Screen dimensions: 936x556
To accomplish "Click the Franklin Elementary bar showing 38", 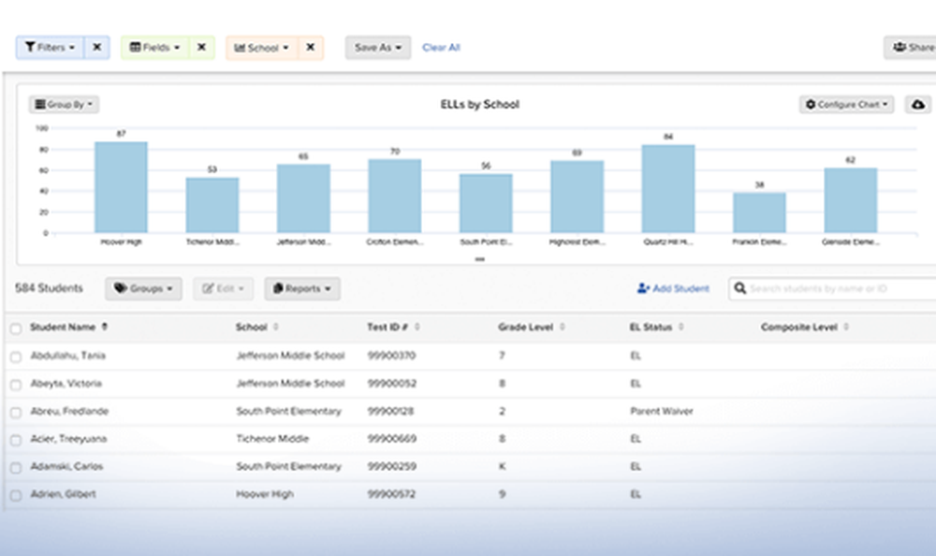I will point(759,212).
